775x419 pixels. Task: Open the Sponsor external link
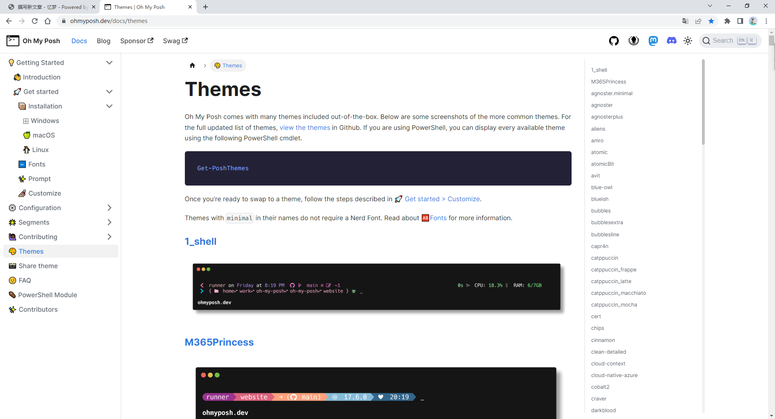137,41
